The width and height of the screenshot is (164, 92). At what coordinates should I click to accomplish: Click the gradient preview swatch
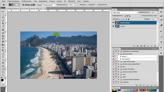pyautogui.click(x=14, y=5)
